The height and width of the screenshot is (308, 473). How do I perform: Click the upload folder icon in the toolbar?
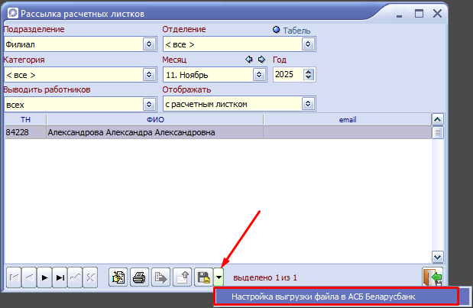[183, 277]
